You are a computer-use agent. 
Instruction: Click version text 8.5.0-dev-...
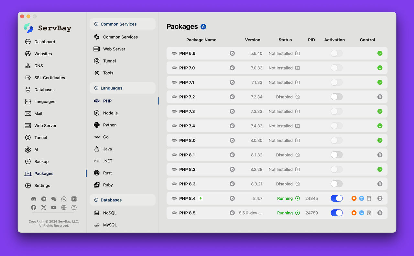[x=251, y=213]
